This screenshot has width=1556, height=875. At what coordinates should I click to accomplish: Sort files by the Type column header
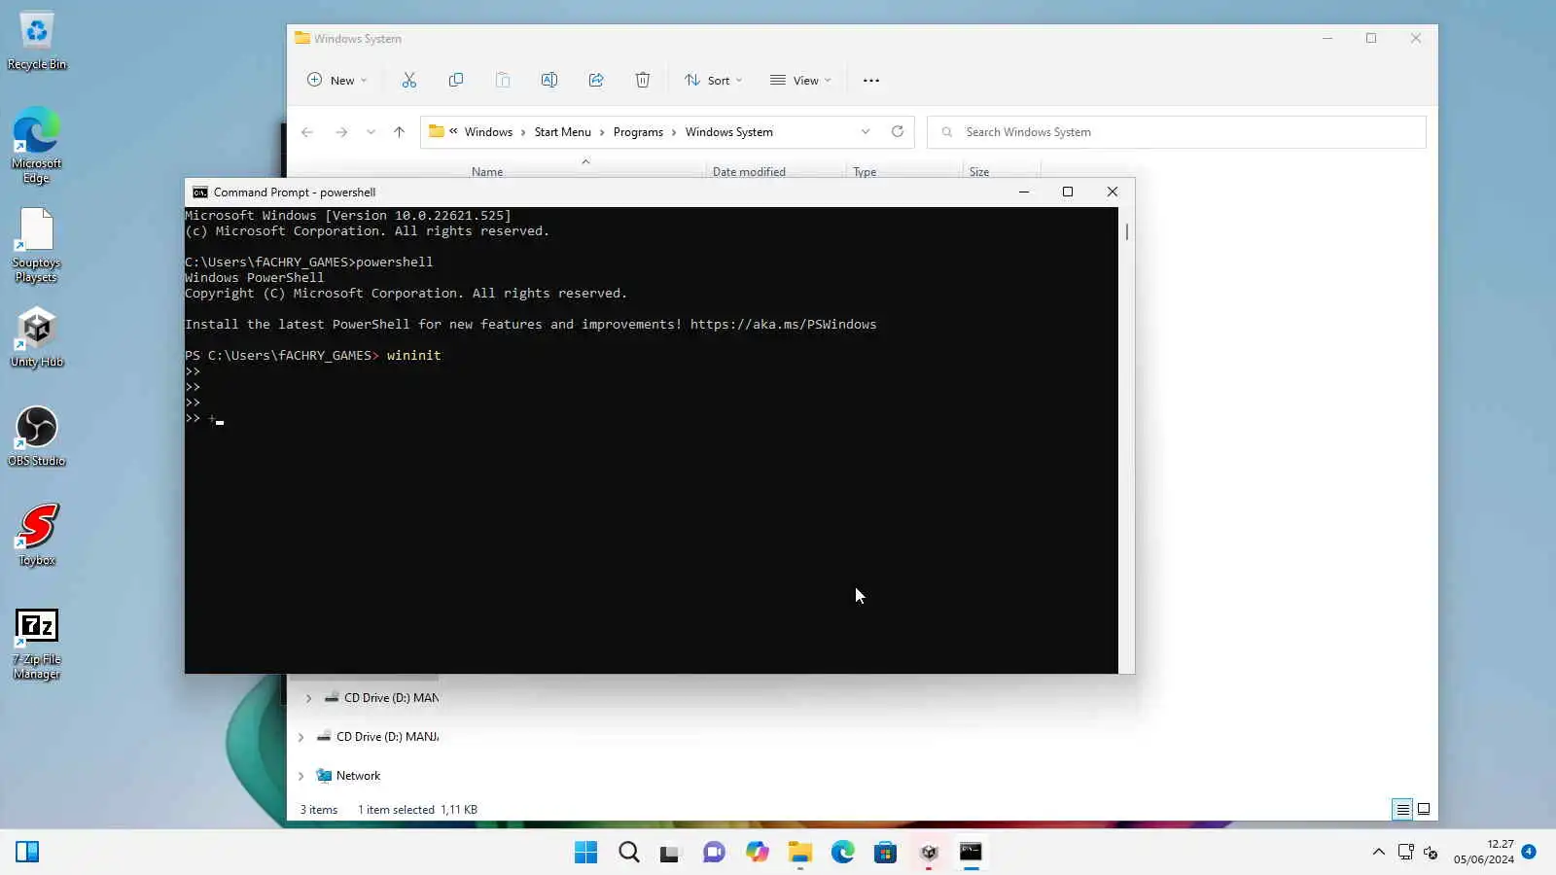[x=865, y=172]
